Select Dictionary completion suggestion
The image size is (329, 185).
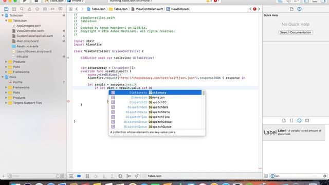coord(155,92)
